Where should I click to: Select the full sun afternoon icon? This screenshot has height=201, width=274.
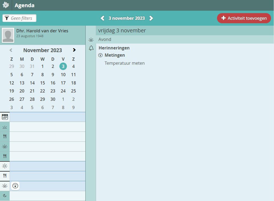pos(5,166)
